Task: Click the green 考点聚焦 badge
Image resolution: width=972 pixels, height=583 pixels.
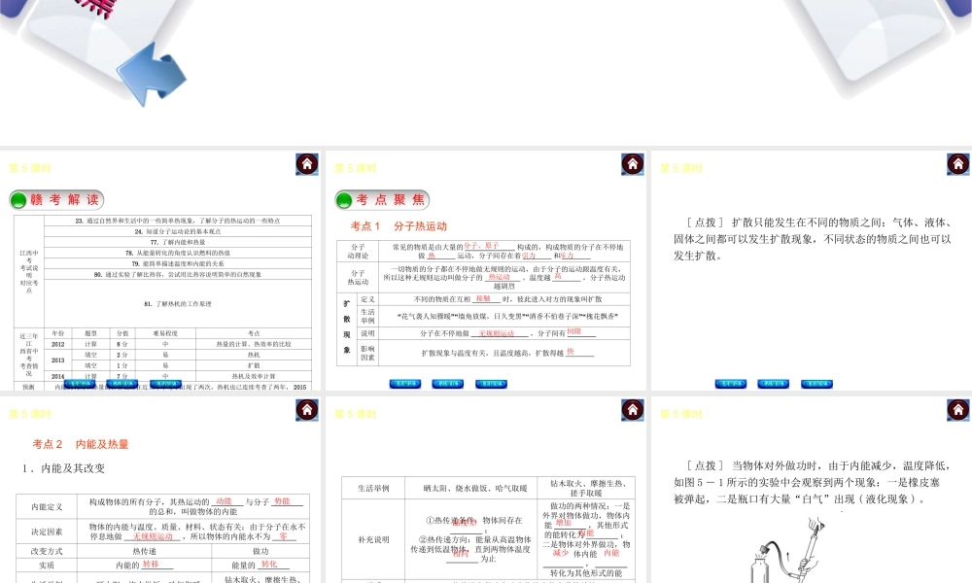Action: (x=382, y=199)
